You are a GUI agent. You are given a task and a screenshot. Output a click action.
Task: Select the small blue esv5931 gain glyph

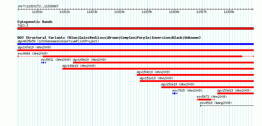tap(44, 63)
